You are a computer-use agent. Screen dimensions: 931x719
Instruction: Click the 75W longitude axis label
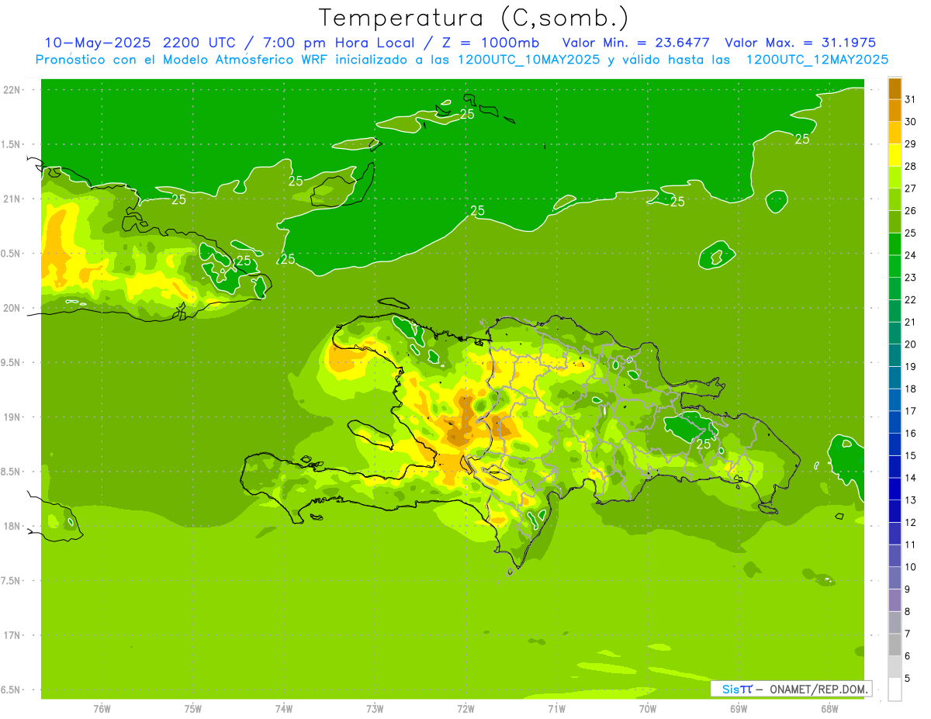[193, 708]
